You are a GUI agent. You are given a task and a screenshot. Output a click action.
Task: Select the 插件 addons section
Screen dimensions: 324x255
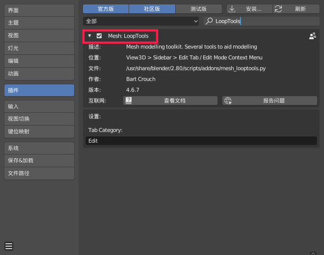(39, 90)
